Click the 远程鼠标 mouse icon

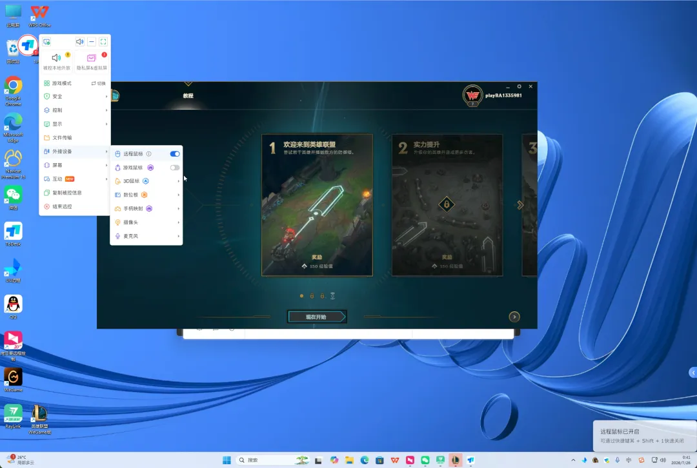coord(118,153)
